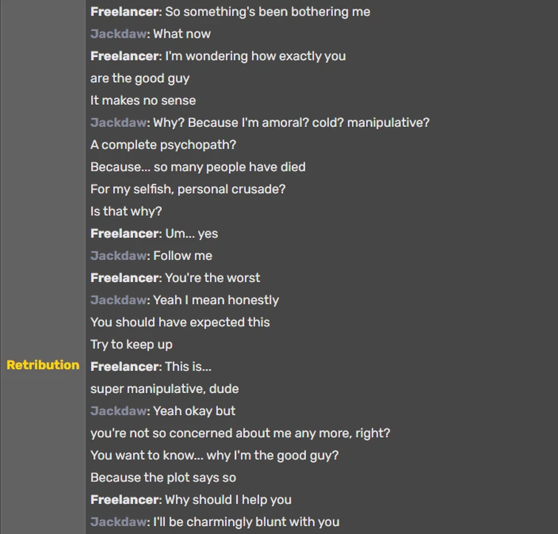Image resolution: width=558 pixels, height=534 pixels.
Task: Click Jackdaw name beside 'Why? Because I'm amoral?'
Action: tap(118, 123)
